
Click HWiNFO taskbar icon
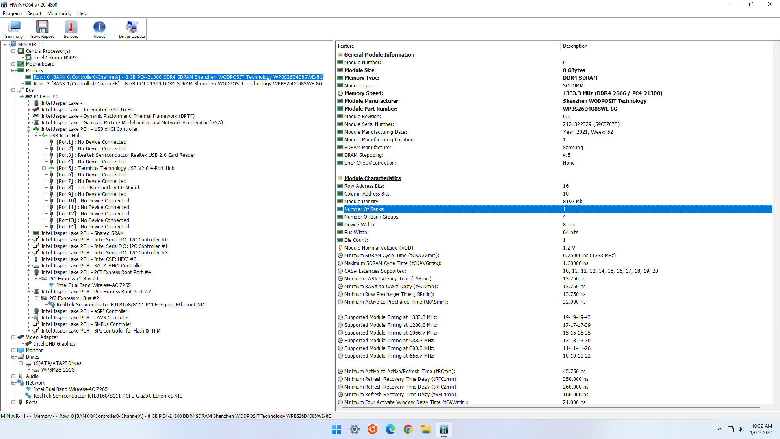click(444, 430)
